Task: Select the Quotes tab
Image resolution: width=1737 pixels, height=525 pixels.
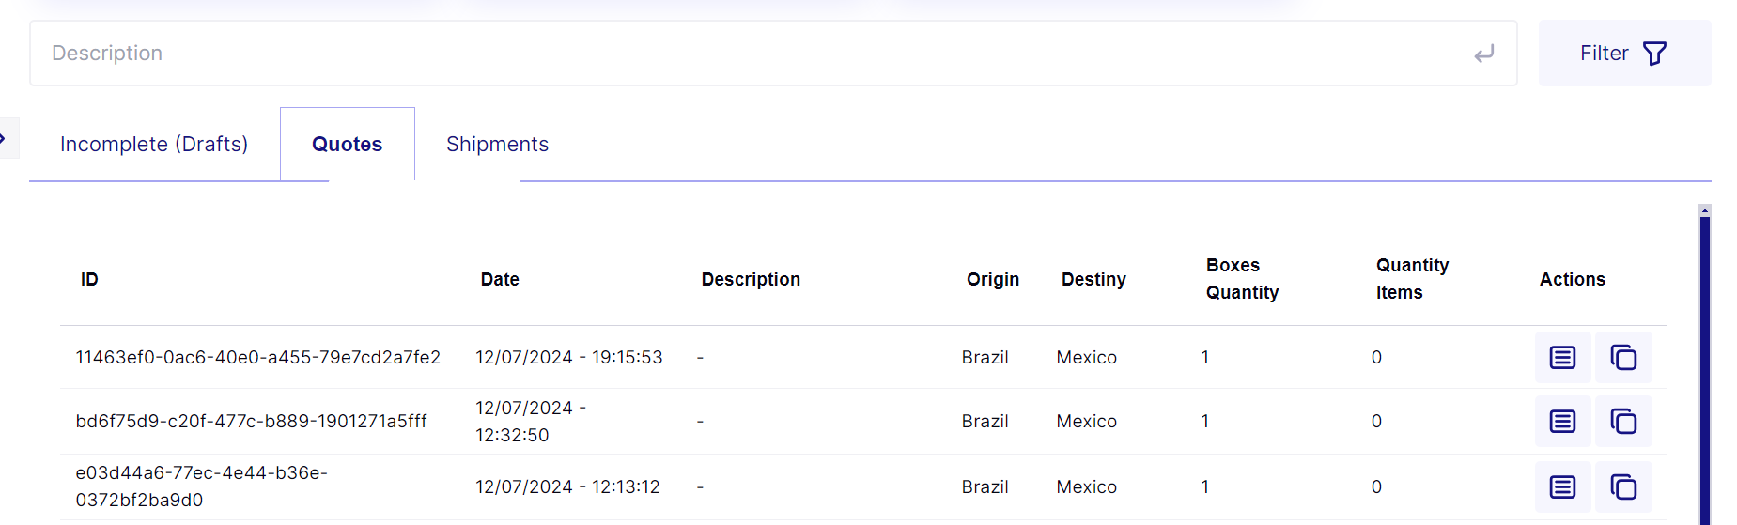Action: click(347, 145)
